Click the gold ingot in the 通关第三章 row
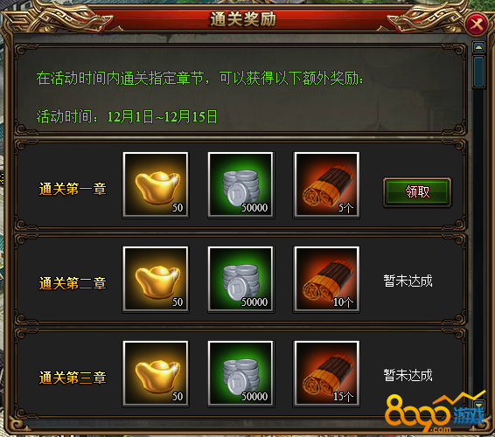 (x=156, y=373)
